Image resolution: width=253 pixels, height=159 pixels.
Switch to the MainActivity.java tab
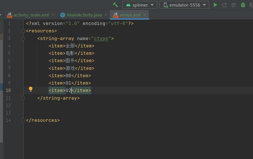pyautogui.click(x=84, y=15)
